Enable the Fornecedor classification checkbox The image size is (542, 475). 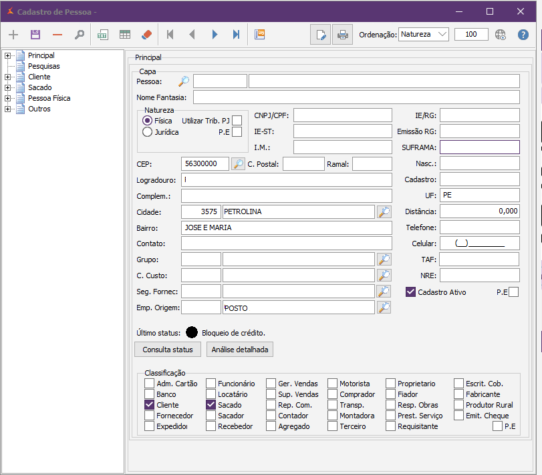click(x=150, y=416)
